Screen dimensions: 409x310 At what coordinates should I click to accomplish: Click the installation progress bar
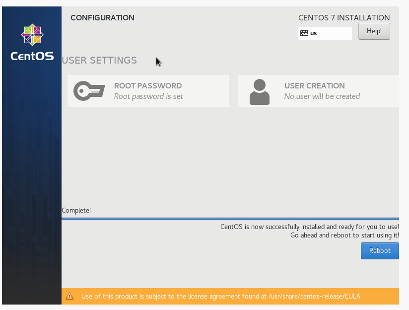point(230,218)
